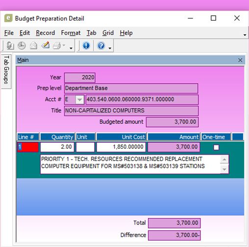Click the printer toolbar icon
The image size is (249, 247).
tap(57, 45)
